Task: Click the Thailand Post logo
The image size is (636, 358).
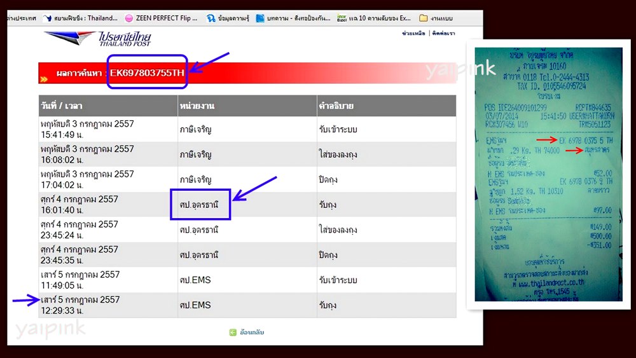Action: click(x=97, y=39)
